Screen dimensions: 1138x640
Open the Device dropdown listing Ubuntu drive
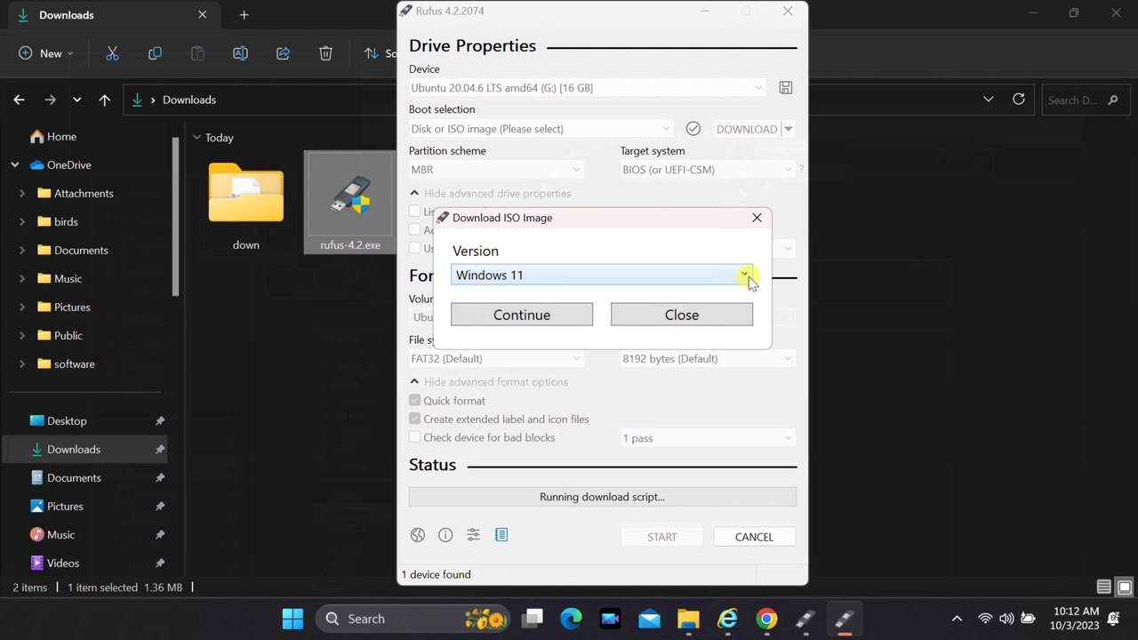tap(588, 87)
